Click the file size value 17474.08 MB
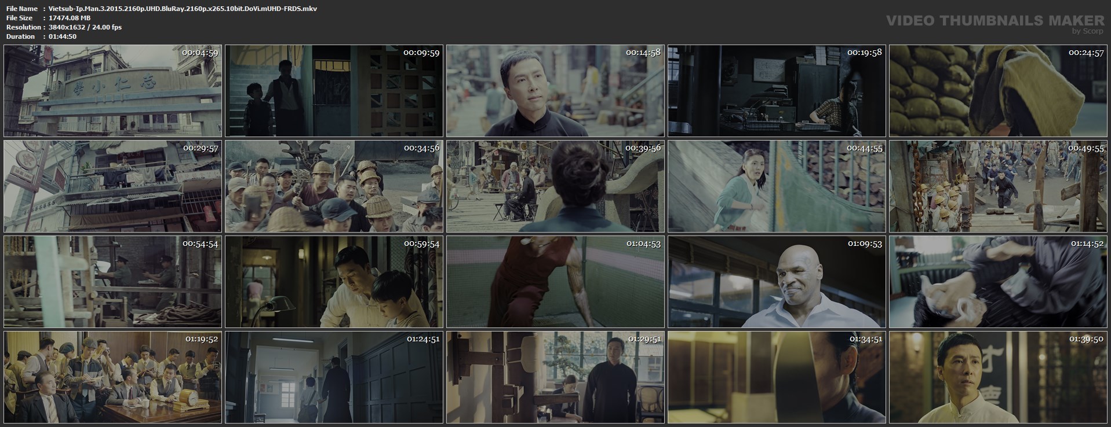 [x=70, y=18]
